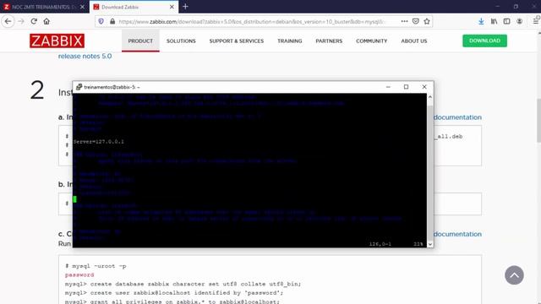Open the SUPPORT & SERVICES menu

pos(237,41)
